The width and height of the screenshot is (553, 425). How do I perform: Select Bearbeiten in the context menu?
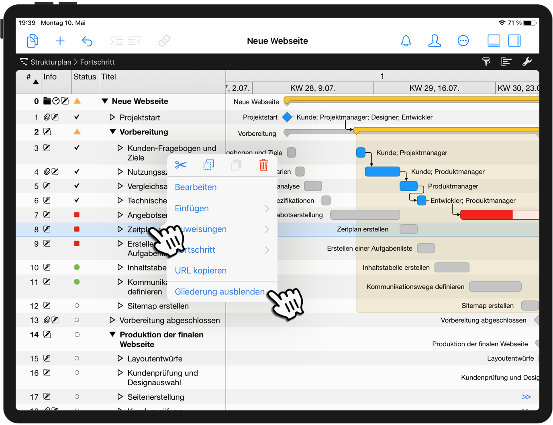click(x=196, y=187)
